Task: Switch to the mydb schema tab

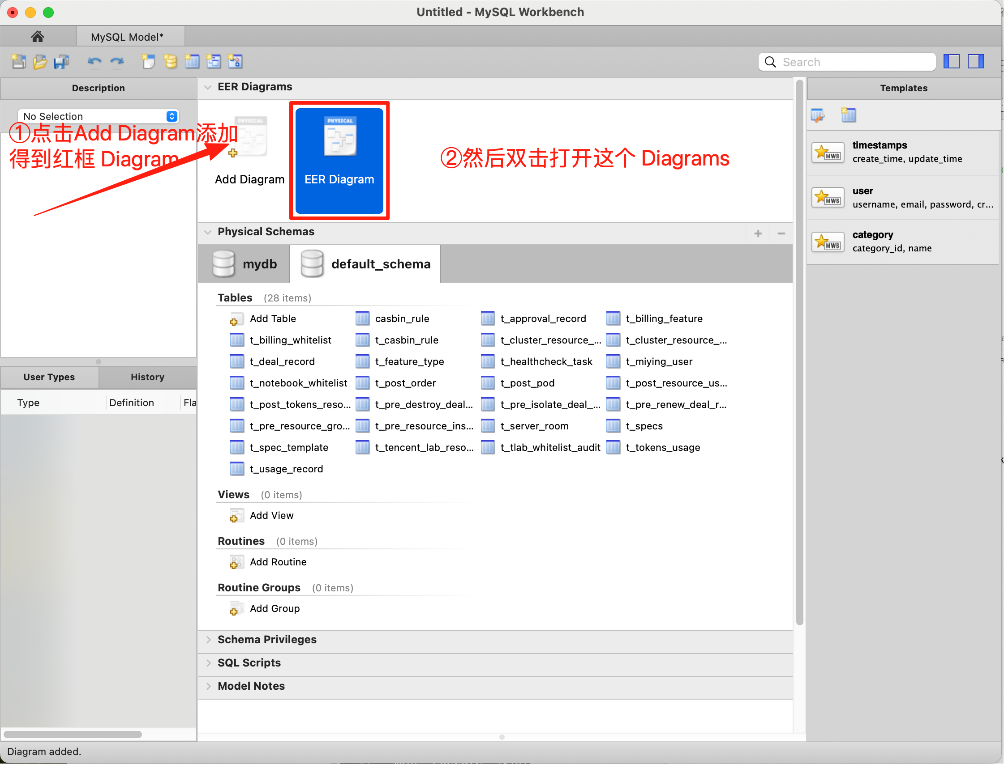Action: point(245,264)
